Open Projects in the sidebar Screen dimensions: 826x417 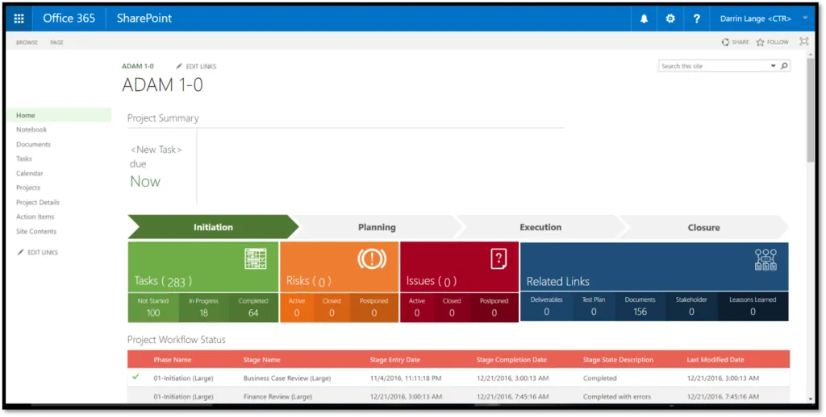tap(28, 188)
